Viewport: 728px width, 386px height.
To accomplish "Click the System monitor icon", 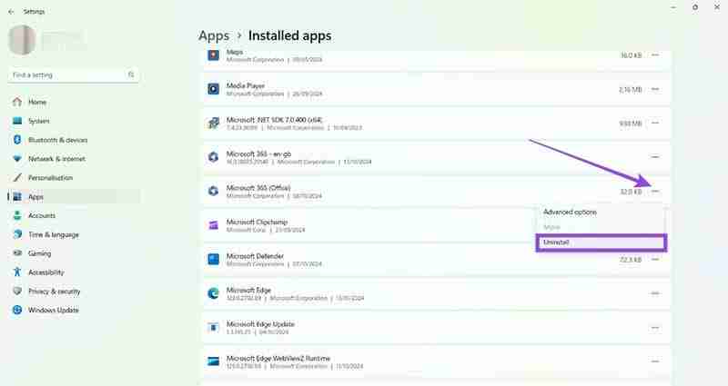I will coord(17,121).
